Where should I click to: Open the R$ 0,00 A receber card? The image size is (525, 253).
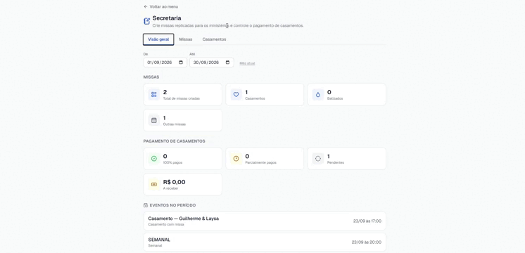pyautogui.click(x=182, y=185)
